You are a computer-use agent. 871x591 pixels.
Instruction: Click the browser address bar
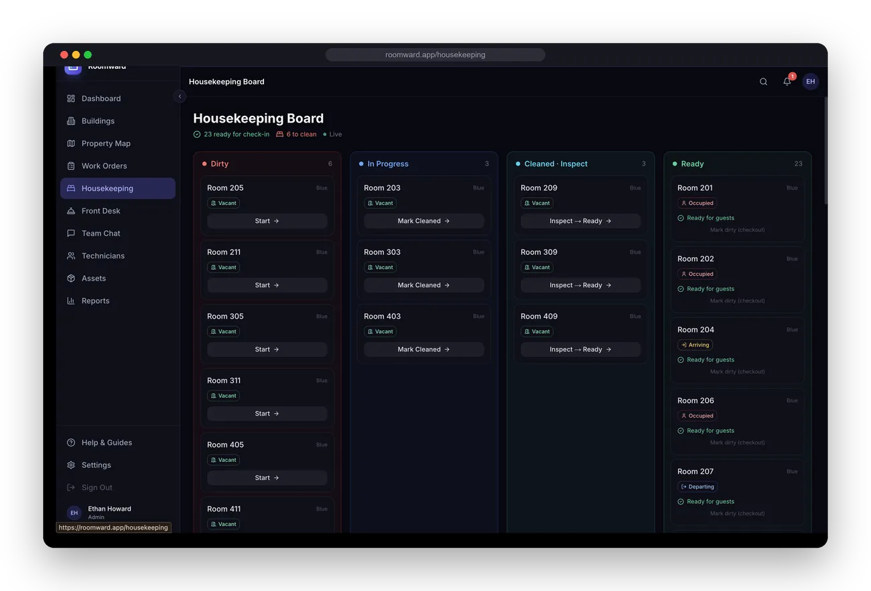click(435, 55)
